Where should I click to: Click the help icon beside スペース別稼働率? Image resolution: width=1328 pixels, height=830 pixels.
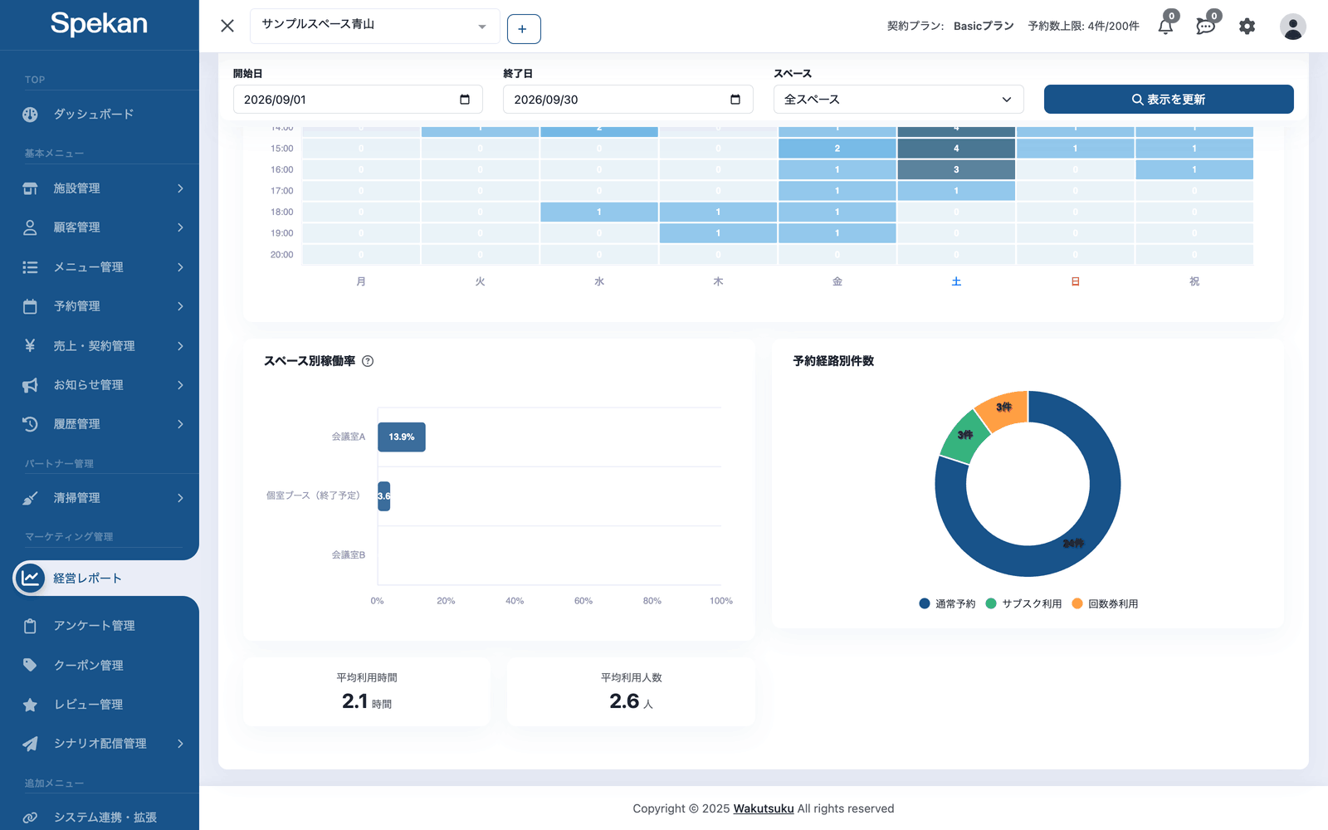click(368, 361)
